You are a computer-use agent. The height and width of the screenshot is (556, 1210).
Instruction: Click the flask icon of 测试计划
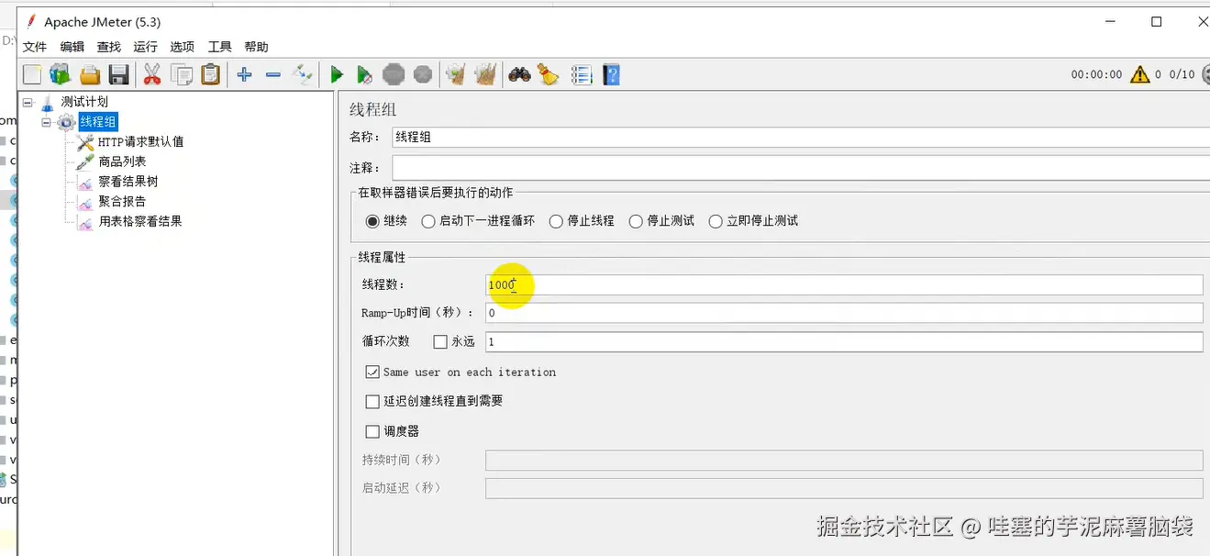48,103
